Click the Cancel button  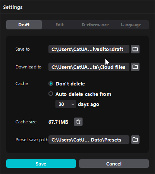pos(114,164)
